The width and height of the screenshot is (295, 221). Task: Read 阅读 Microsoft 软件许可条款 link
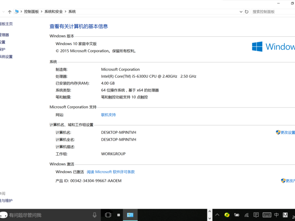111,172
